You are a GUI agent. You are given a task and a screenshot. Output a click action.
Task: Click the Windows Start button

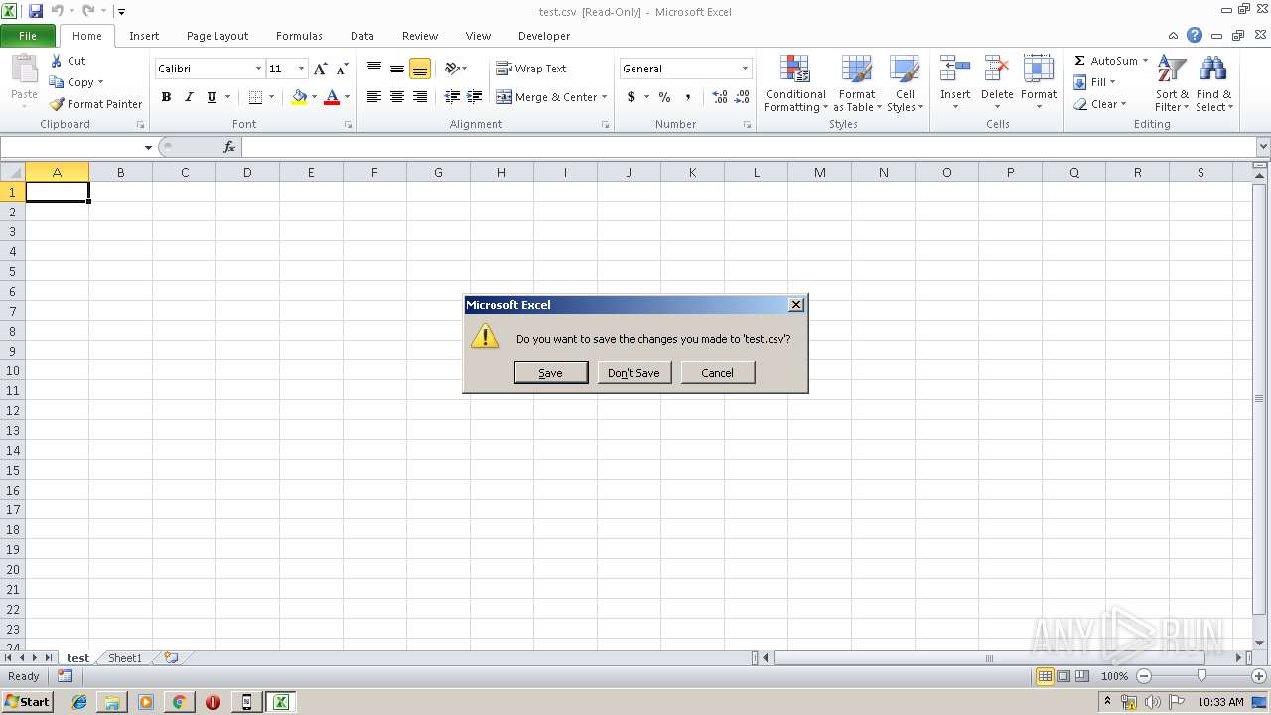[27, 702]
